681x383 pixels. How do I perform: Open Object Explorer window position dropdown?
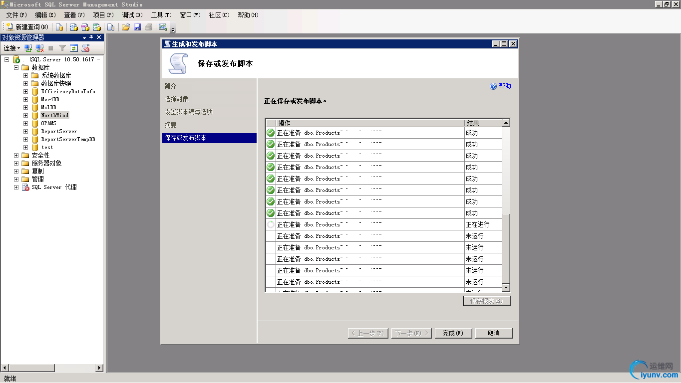[84, 37]
